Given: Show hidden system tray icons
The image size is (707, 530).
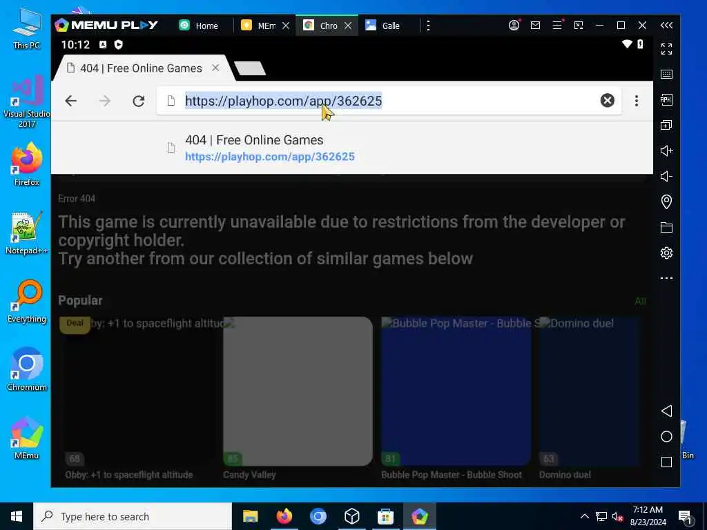Looking at the screenshot, I should pos(584,516).
